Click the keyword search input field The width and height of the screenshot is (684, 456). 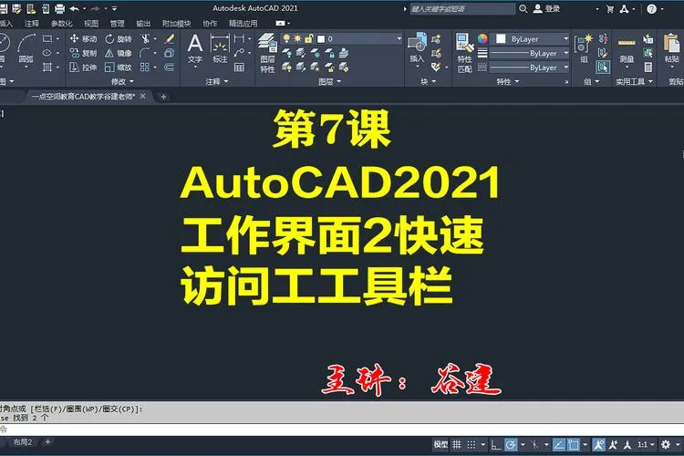click(462, 8)
